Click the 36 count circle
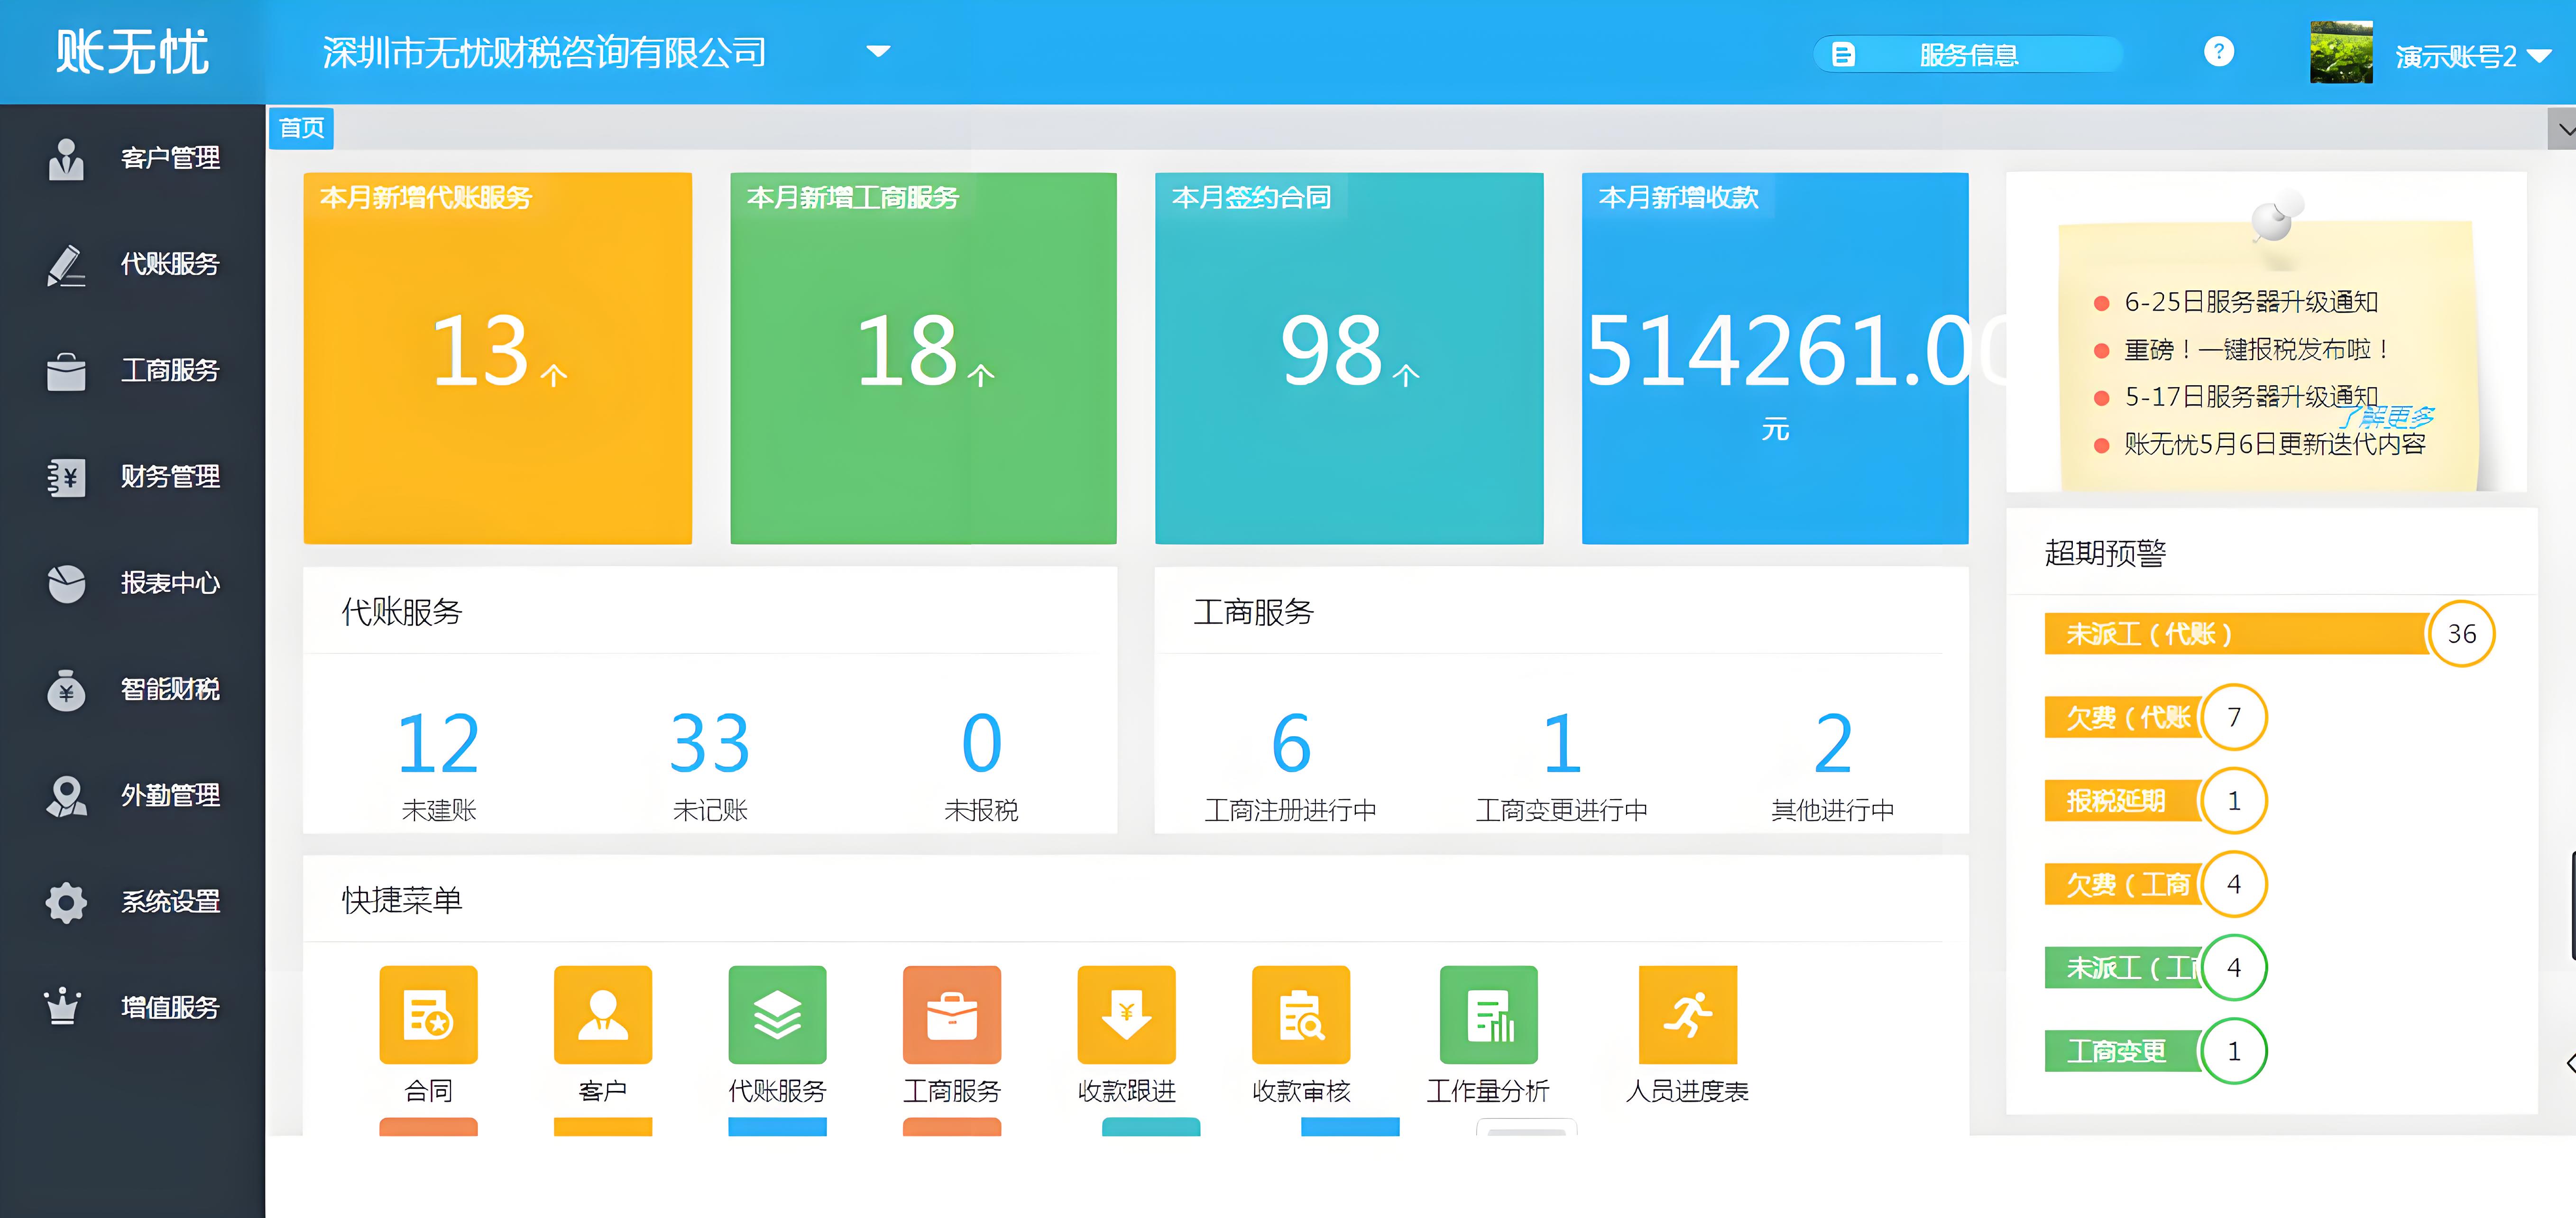The width and height of the screenshot is (2576, 1218). tap(2461, 634)
